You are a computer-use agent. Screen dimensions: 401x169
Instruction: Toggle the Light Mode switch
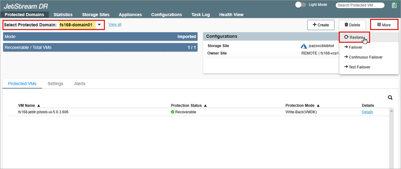coord(300,5)
